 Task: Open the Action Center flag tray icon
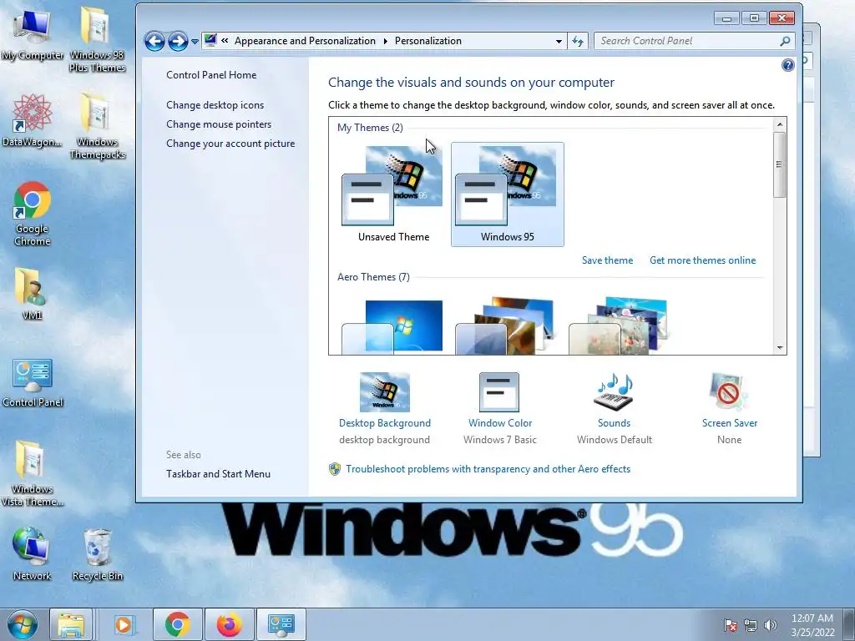(730, 625)
